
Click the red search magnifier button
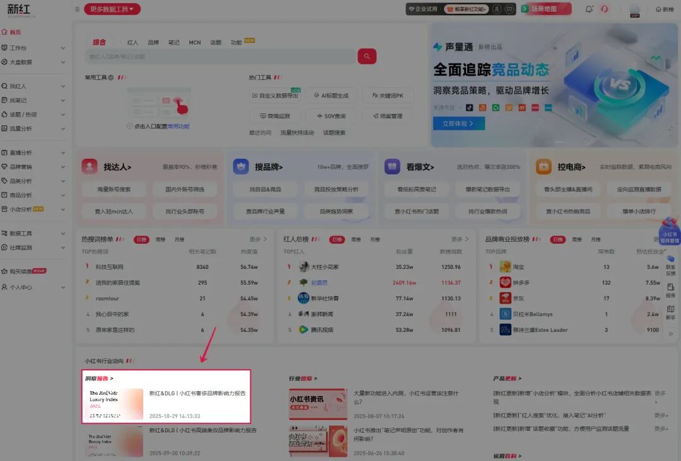(x=366, y=57)
